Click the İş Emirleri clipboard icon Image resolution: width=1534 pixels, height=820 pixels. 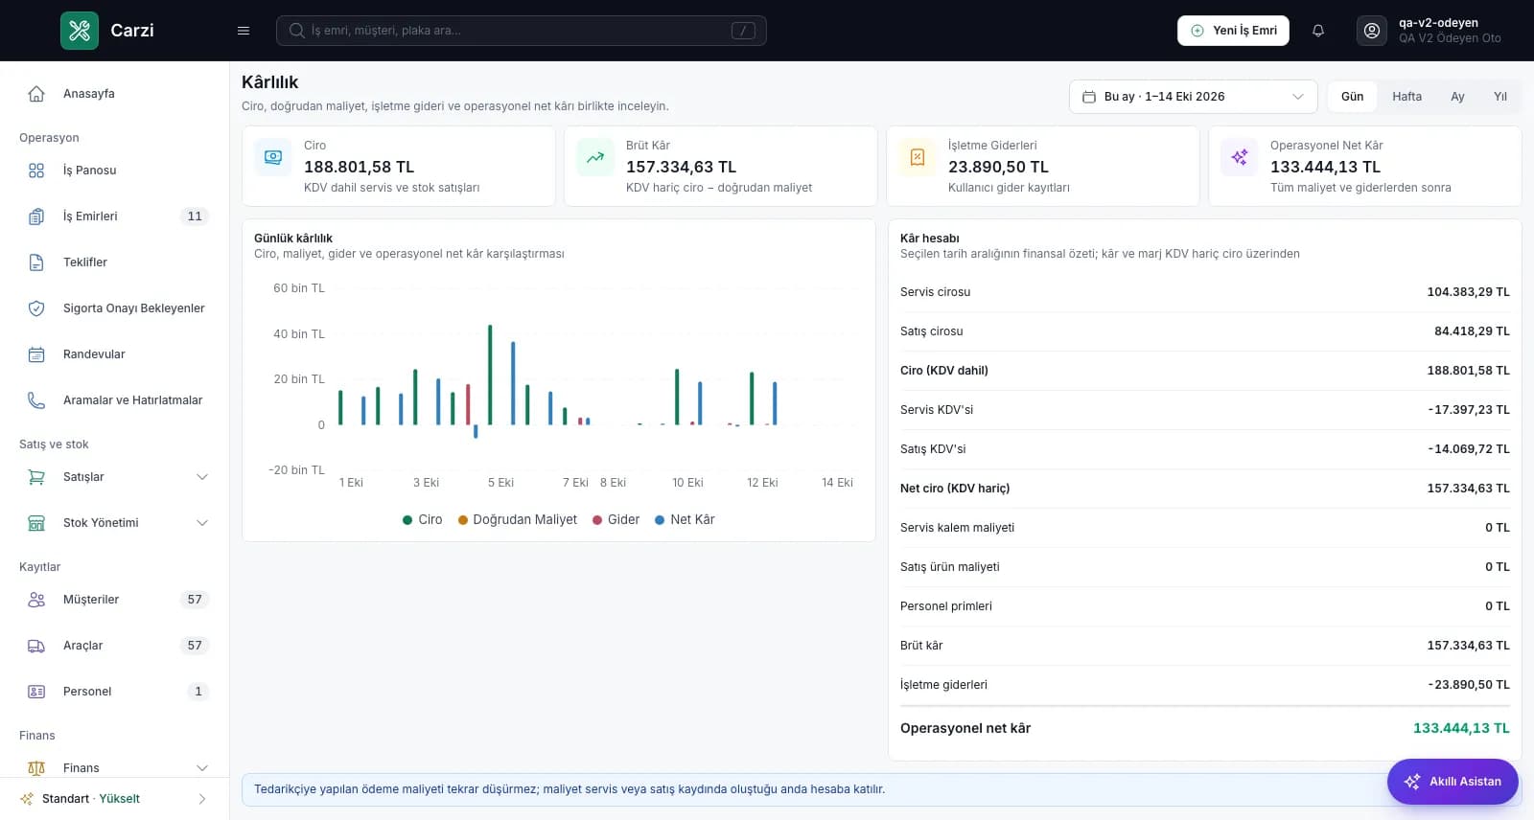click(36, 216)
